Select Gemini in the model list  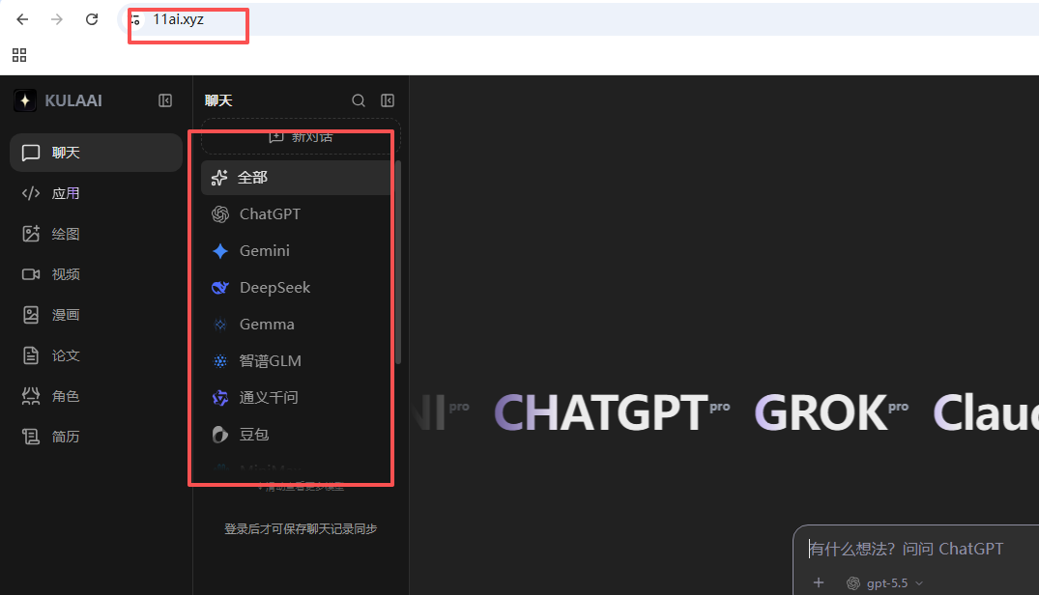tap(298, 251)
